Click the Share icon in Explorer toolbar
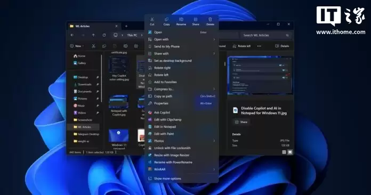This screenshot has height=195, width=371. 136,46
